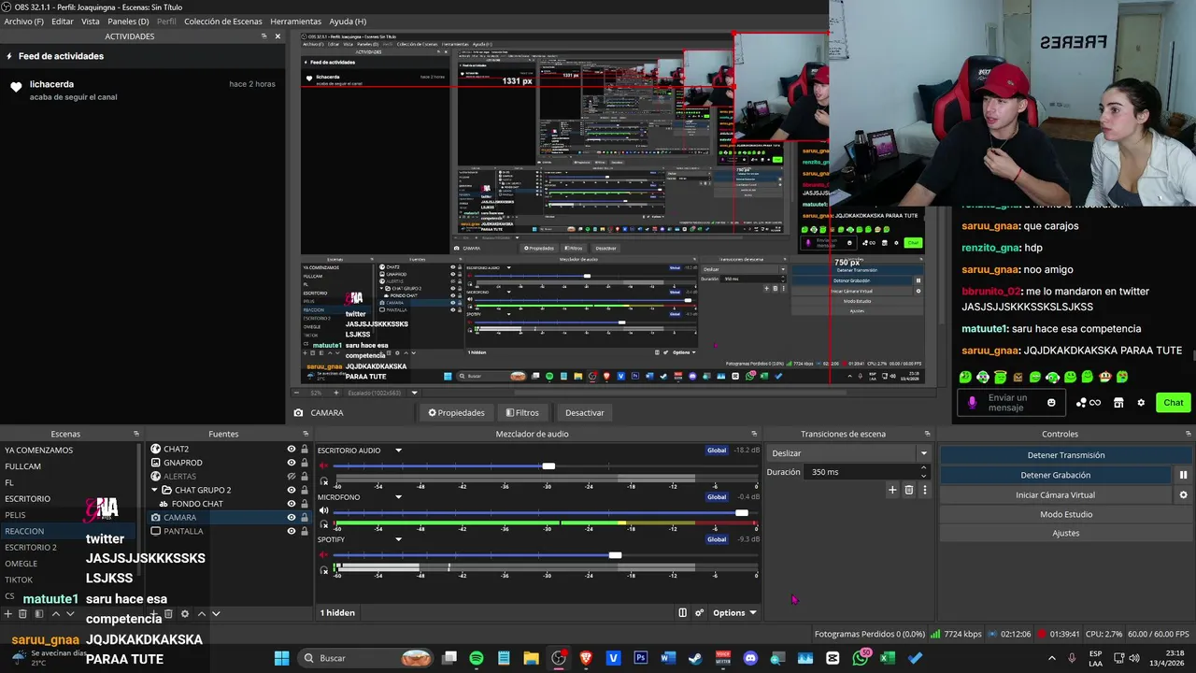The image size is (1196, 673).
Task: Open SPOTIFY mixer dropdown arrow
Action: tap(398, 539)
